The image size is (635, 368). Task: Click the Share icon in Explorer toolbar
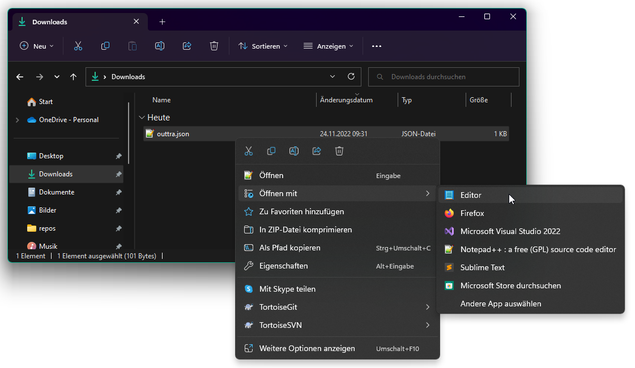187,46
